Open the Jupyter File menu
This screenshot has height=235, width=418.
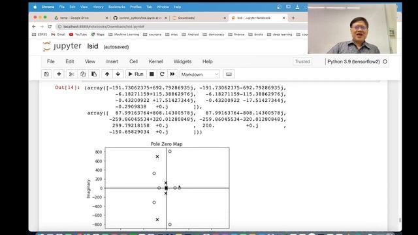[x=51, y=61]
